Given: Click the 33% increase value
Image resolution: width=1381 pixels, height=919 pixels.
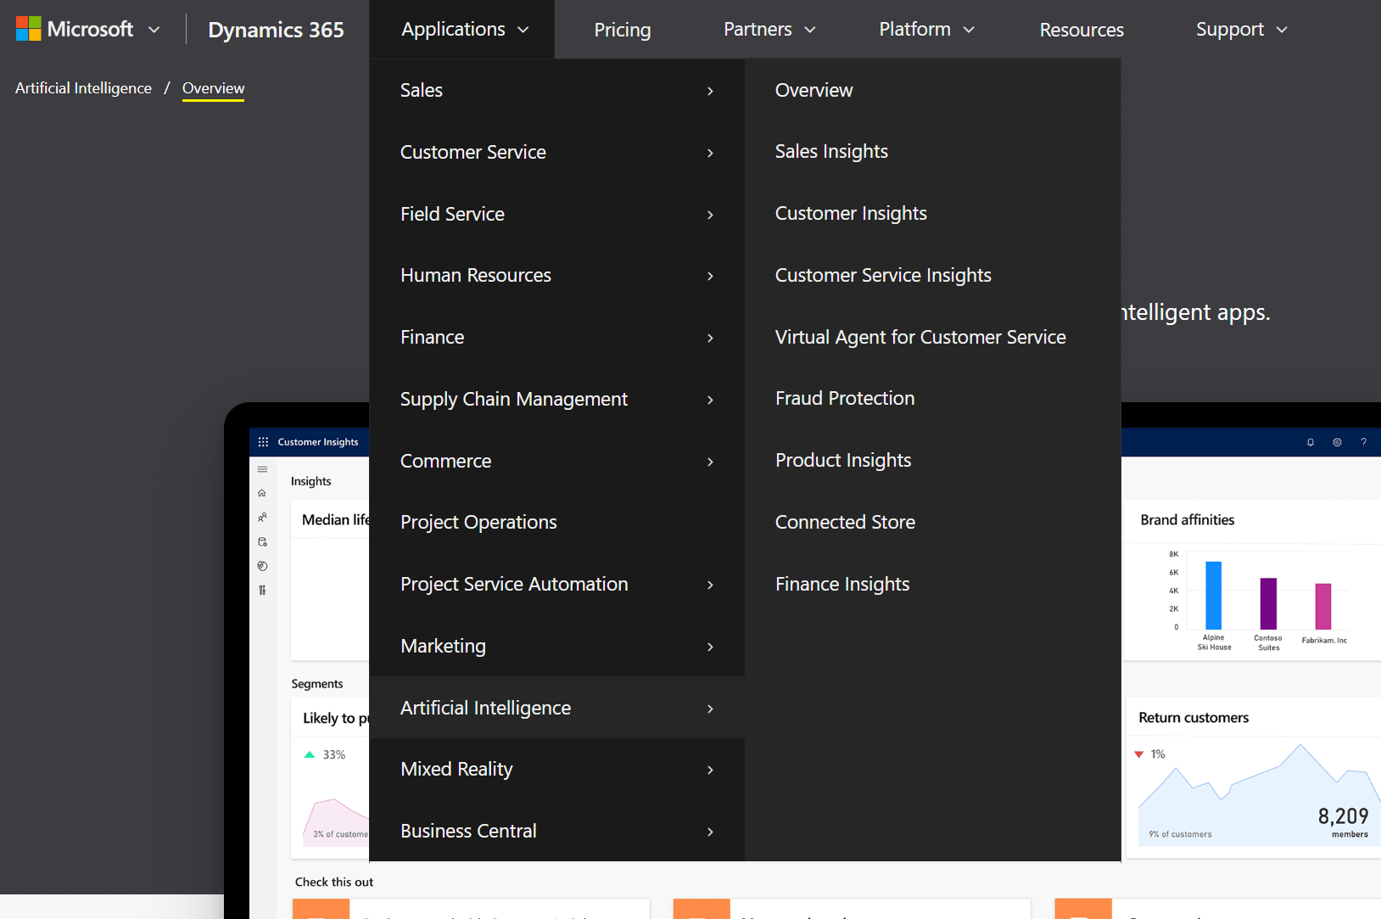Looking at the screenshot, I should 333,754.
